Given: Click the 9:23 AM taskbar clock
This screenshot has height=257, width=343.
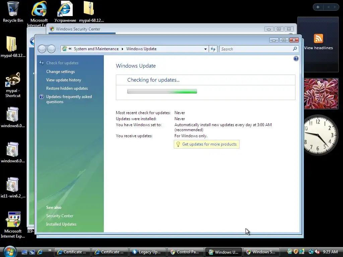Looking at the screenshot, I should pyautogui.click(x=330, y=252).
